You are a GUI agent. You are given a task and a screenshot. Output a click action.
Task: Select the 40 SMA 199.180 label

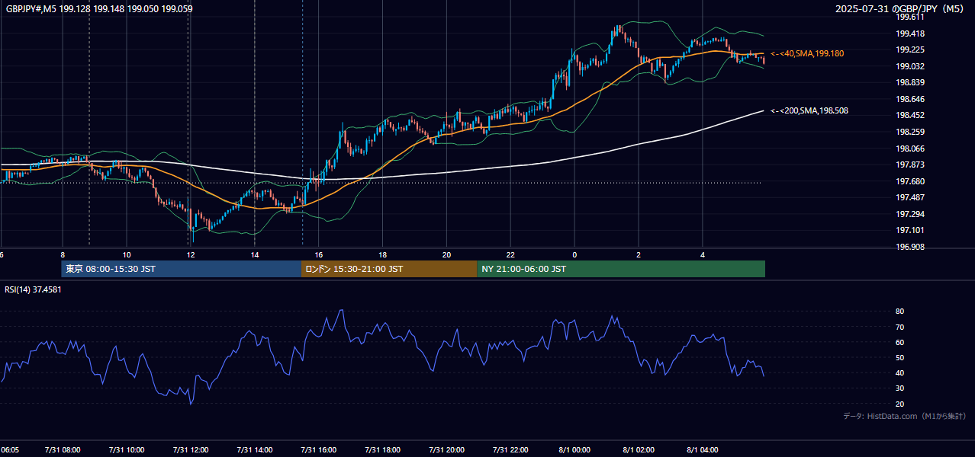[x=807, y=53]
